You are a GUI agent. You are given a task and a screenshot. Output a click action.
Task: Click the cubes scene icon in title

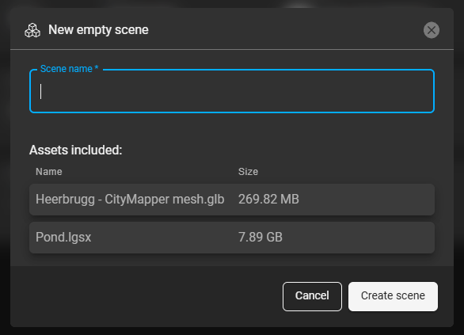click(32, 30)
